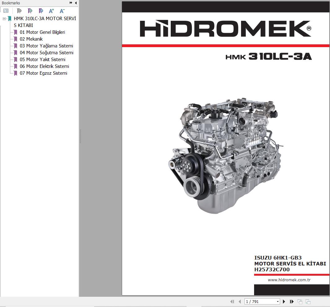Viewport: 330px width, 307px height.
Task: Increase bookmark text size with A+
Action: click(51, 11)
